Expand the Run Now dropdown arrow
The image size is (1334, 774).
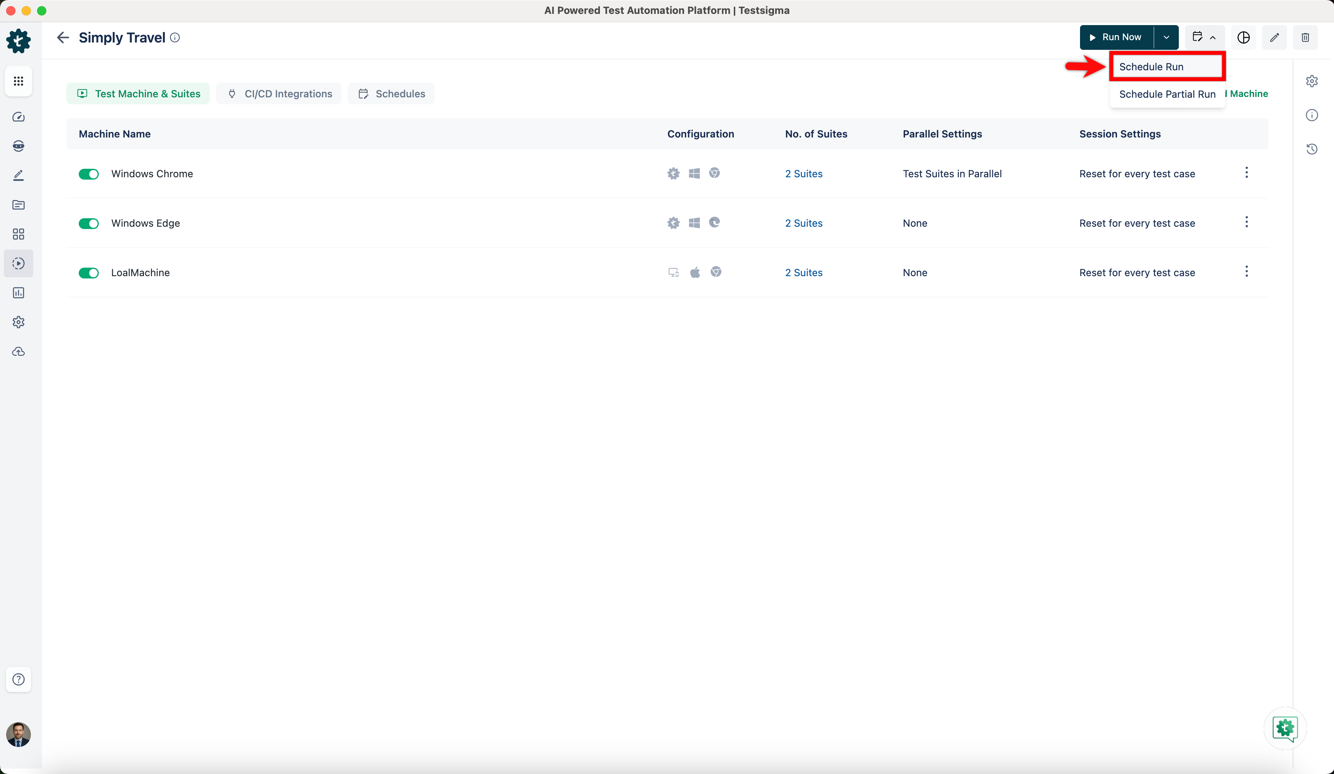pyautogui.click(x=1166, y=37)
